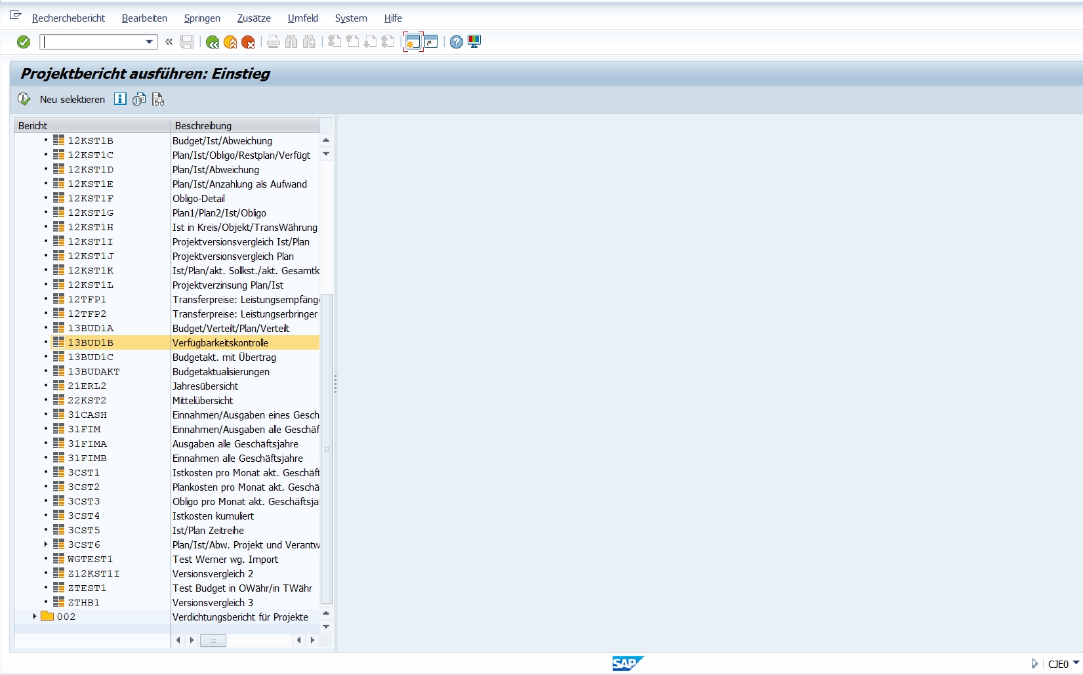Open the Springen menu
Screen dimensions: 1083x675
(202, 18)
